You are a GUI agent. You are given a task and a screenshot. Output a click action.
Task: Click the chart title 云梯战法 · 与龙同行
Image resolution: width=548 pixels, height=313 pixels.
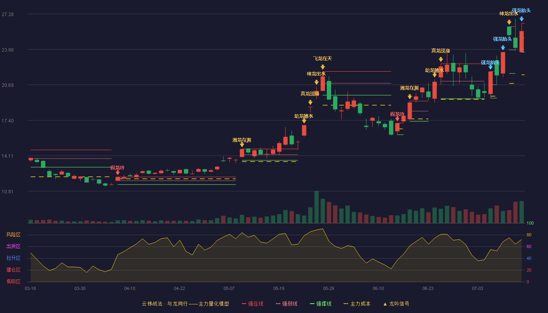[164, 304]
